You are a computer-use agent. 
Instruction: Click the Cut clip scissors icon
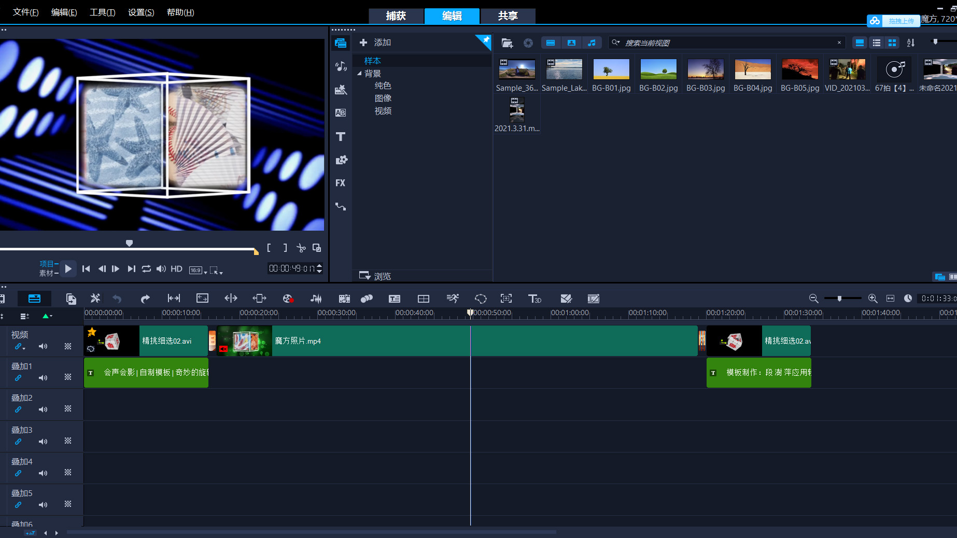coord(301,248)
